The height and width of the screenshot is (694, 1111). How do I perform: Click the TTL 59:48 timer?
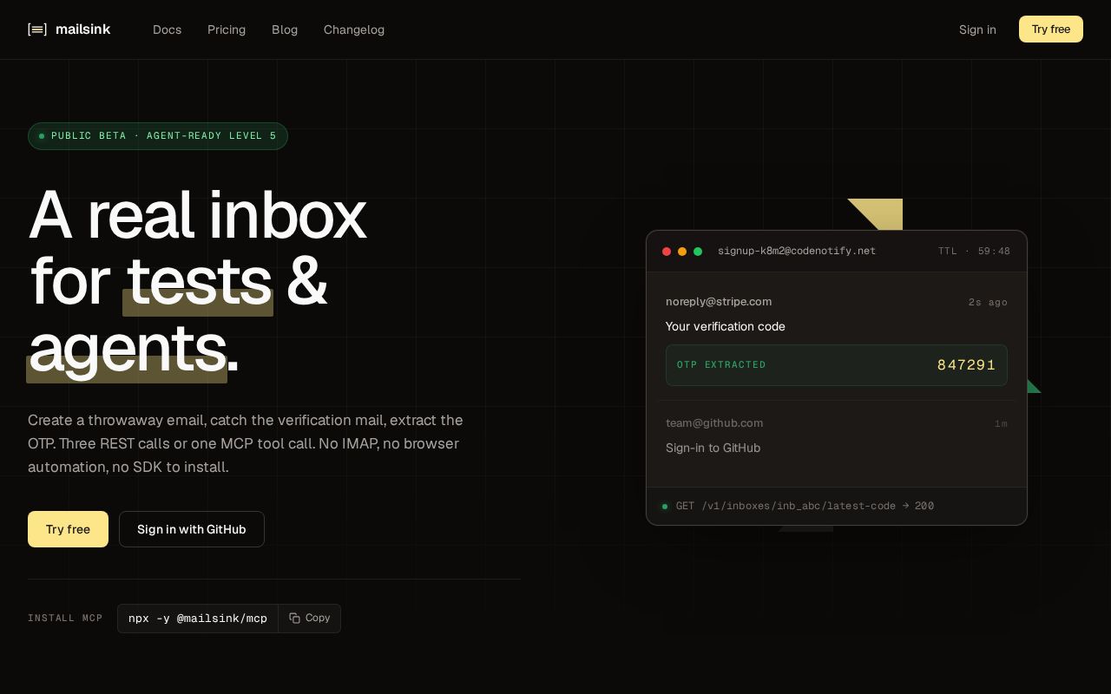coord(974,252)
